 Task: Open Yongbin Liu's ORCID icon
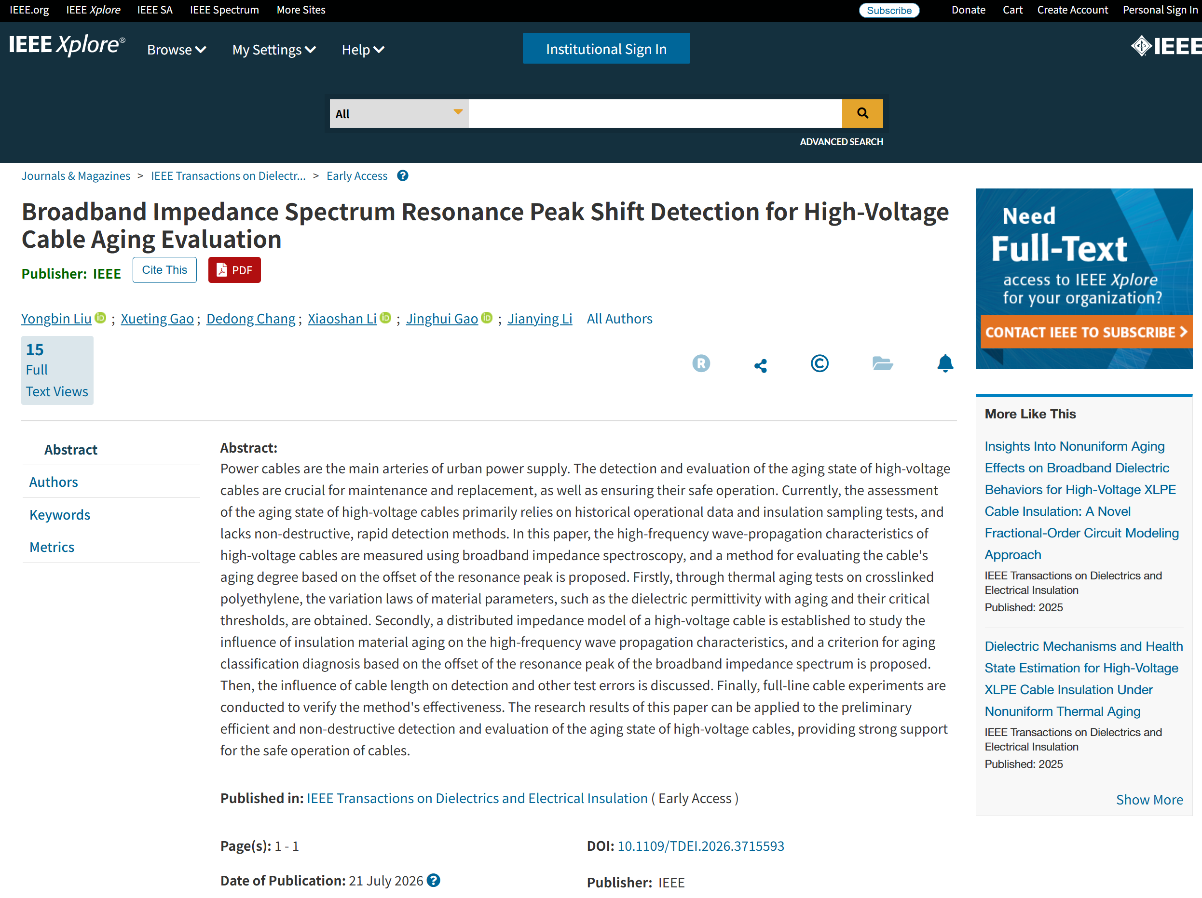pos(100,317)
